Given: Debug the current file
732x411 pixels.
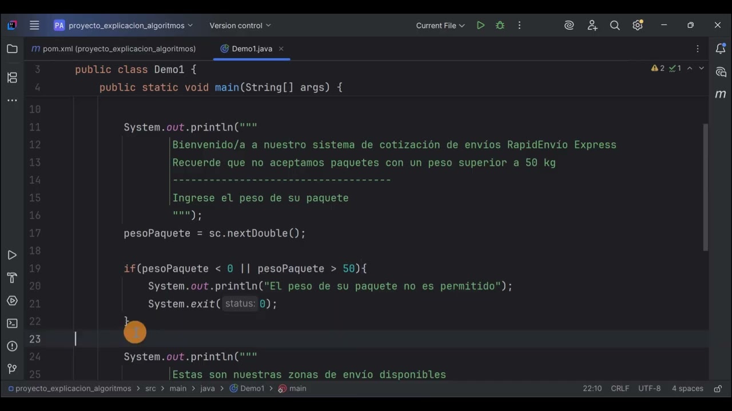Looking at the screenshot, I should point(500,25).
